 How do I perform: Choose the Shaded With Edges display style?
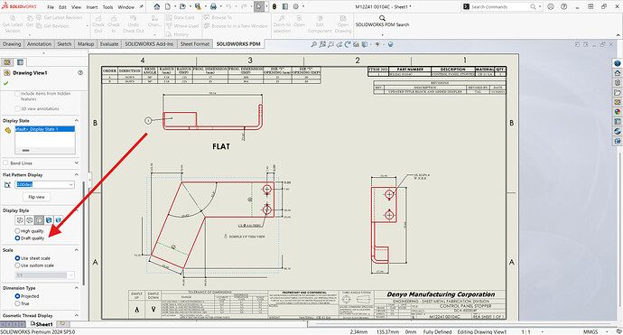[x=49, y=219]
